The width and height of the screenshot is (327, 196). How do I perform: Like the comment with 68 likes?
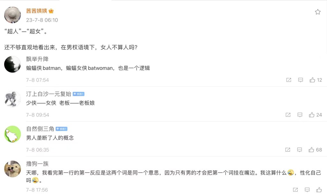tap(311, 150)
